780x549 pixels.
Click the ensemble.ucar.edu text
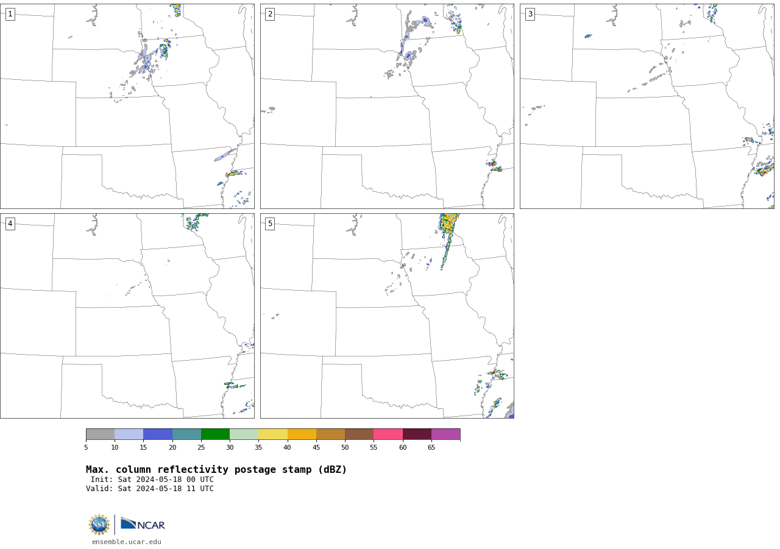(x=127, y=542)
